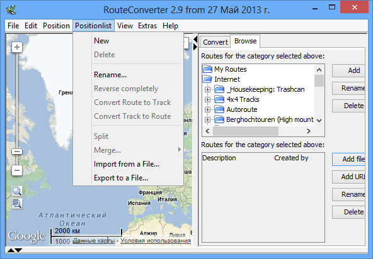Click the category tree scroll left arrow

pyautogui.click(x=207, y=131)
